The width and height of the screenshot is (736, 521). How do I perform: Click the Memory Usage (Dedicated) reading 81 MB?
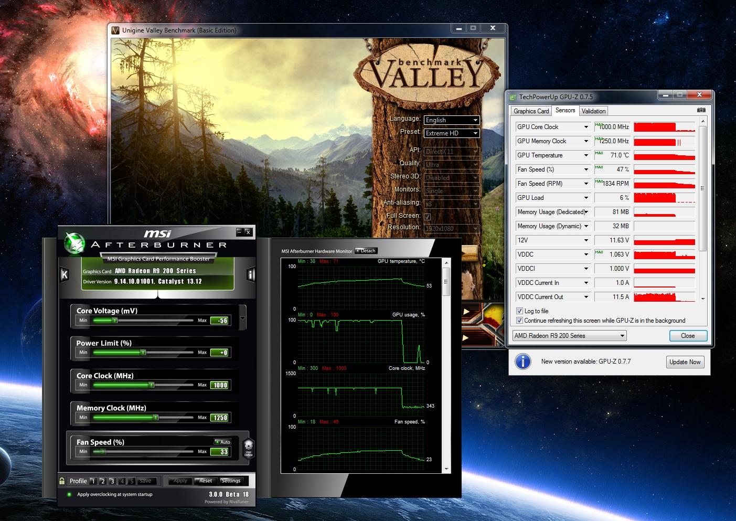tap(613, 212)
